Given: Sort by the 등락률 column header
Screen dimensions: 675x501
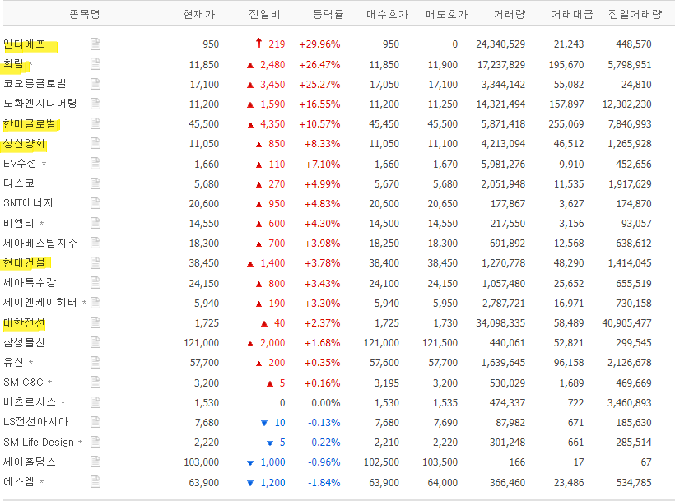Looking at the screenshot, I should tap(328, 14).
